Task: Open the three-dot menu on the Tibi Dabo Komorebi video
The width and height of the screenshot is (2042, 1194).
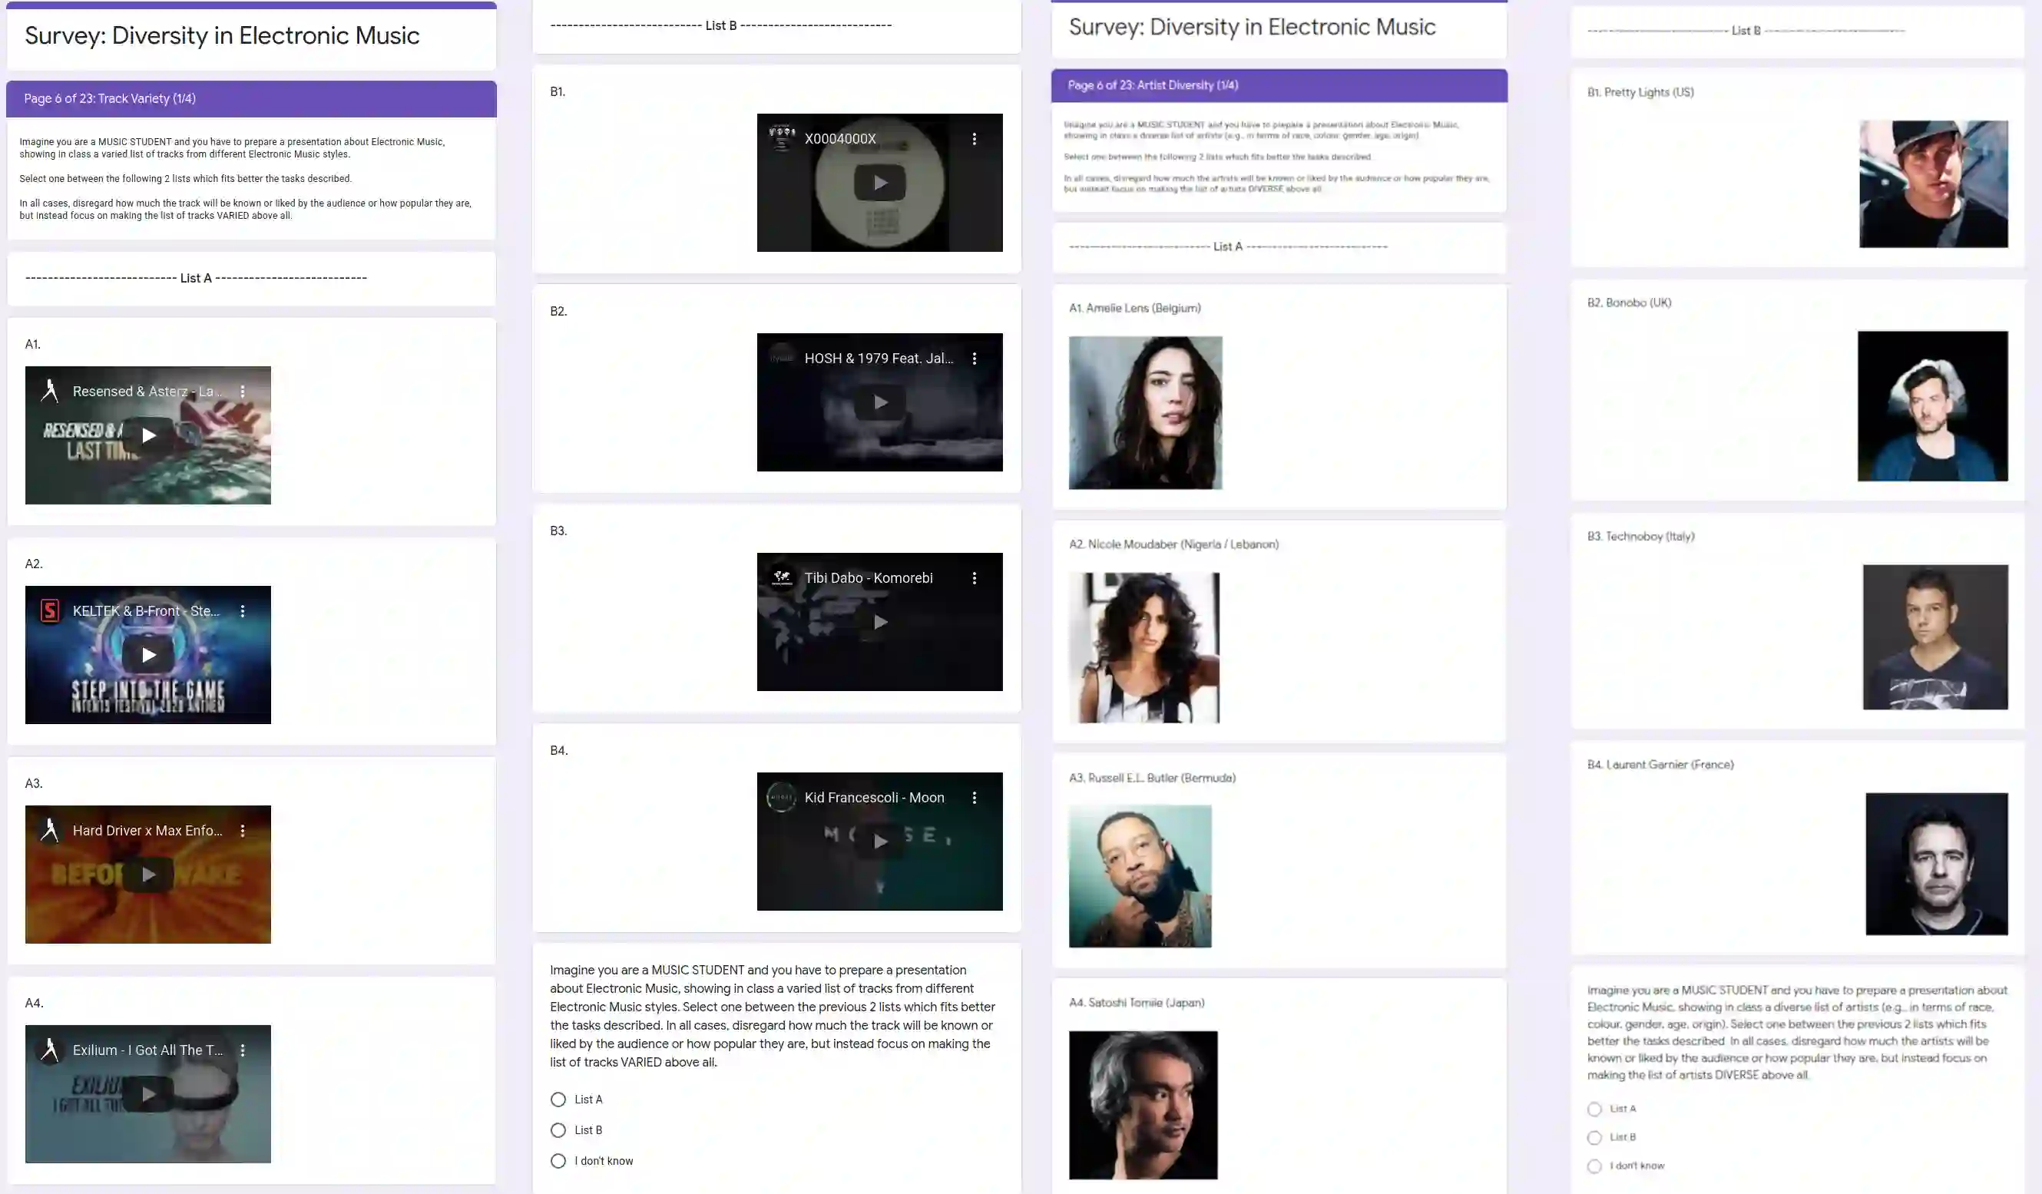Action: 974,577
